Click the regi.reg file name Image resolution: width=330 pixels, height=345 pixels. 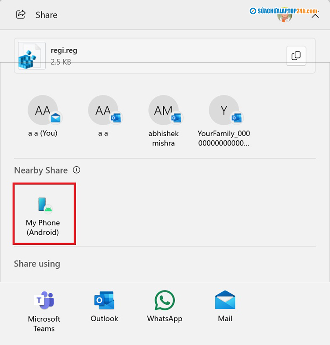pos(64,51)
